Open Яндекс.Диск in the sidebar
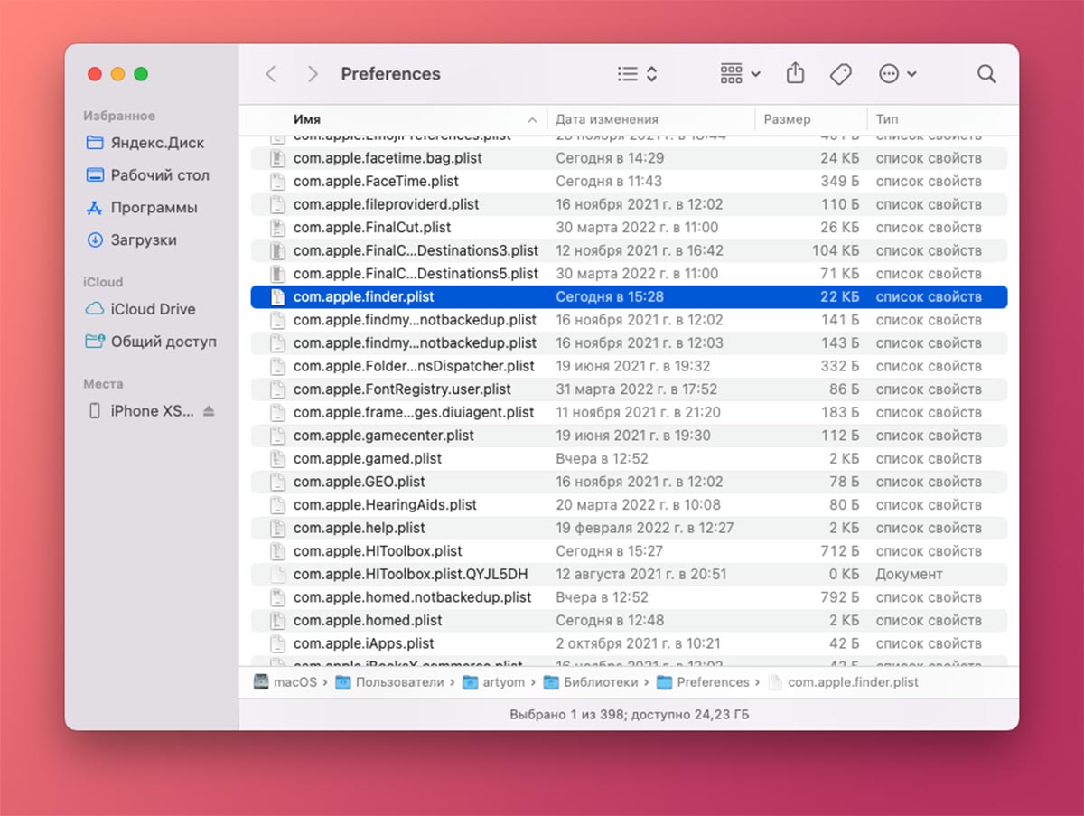 [x=156, y=143]
